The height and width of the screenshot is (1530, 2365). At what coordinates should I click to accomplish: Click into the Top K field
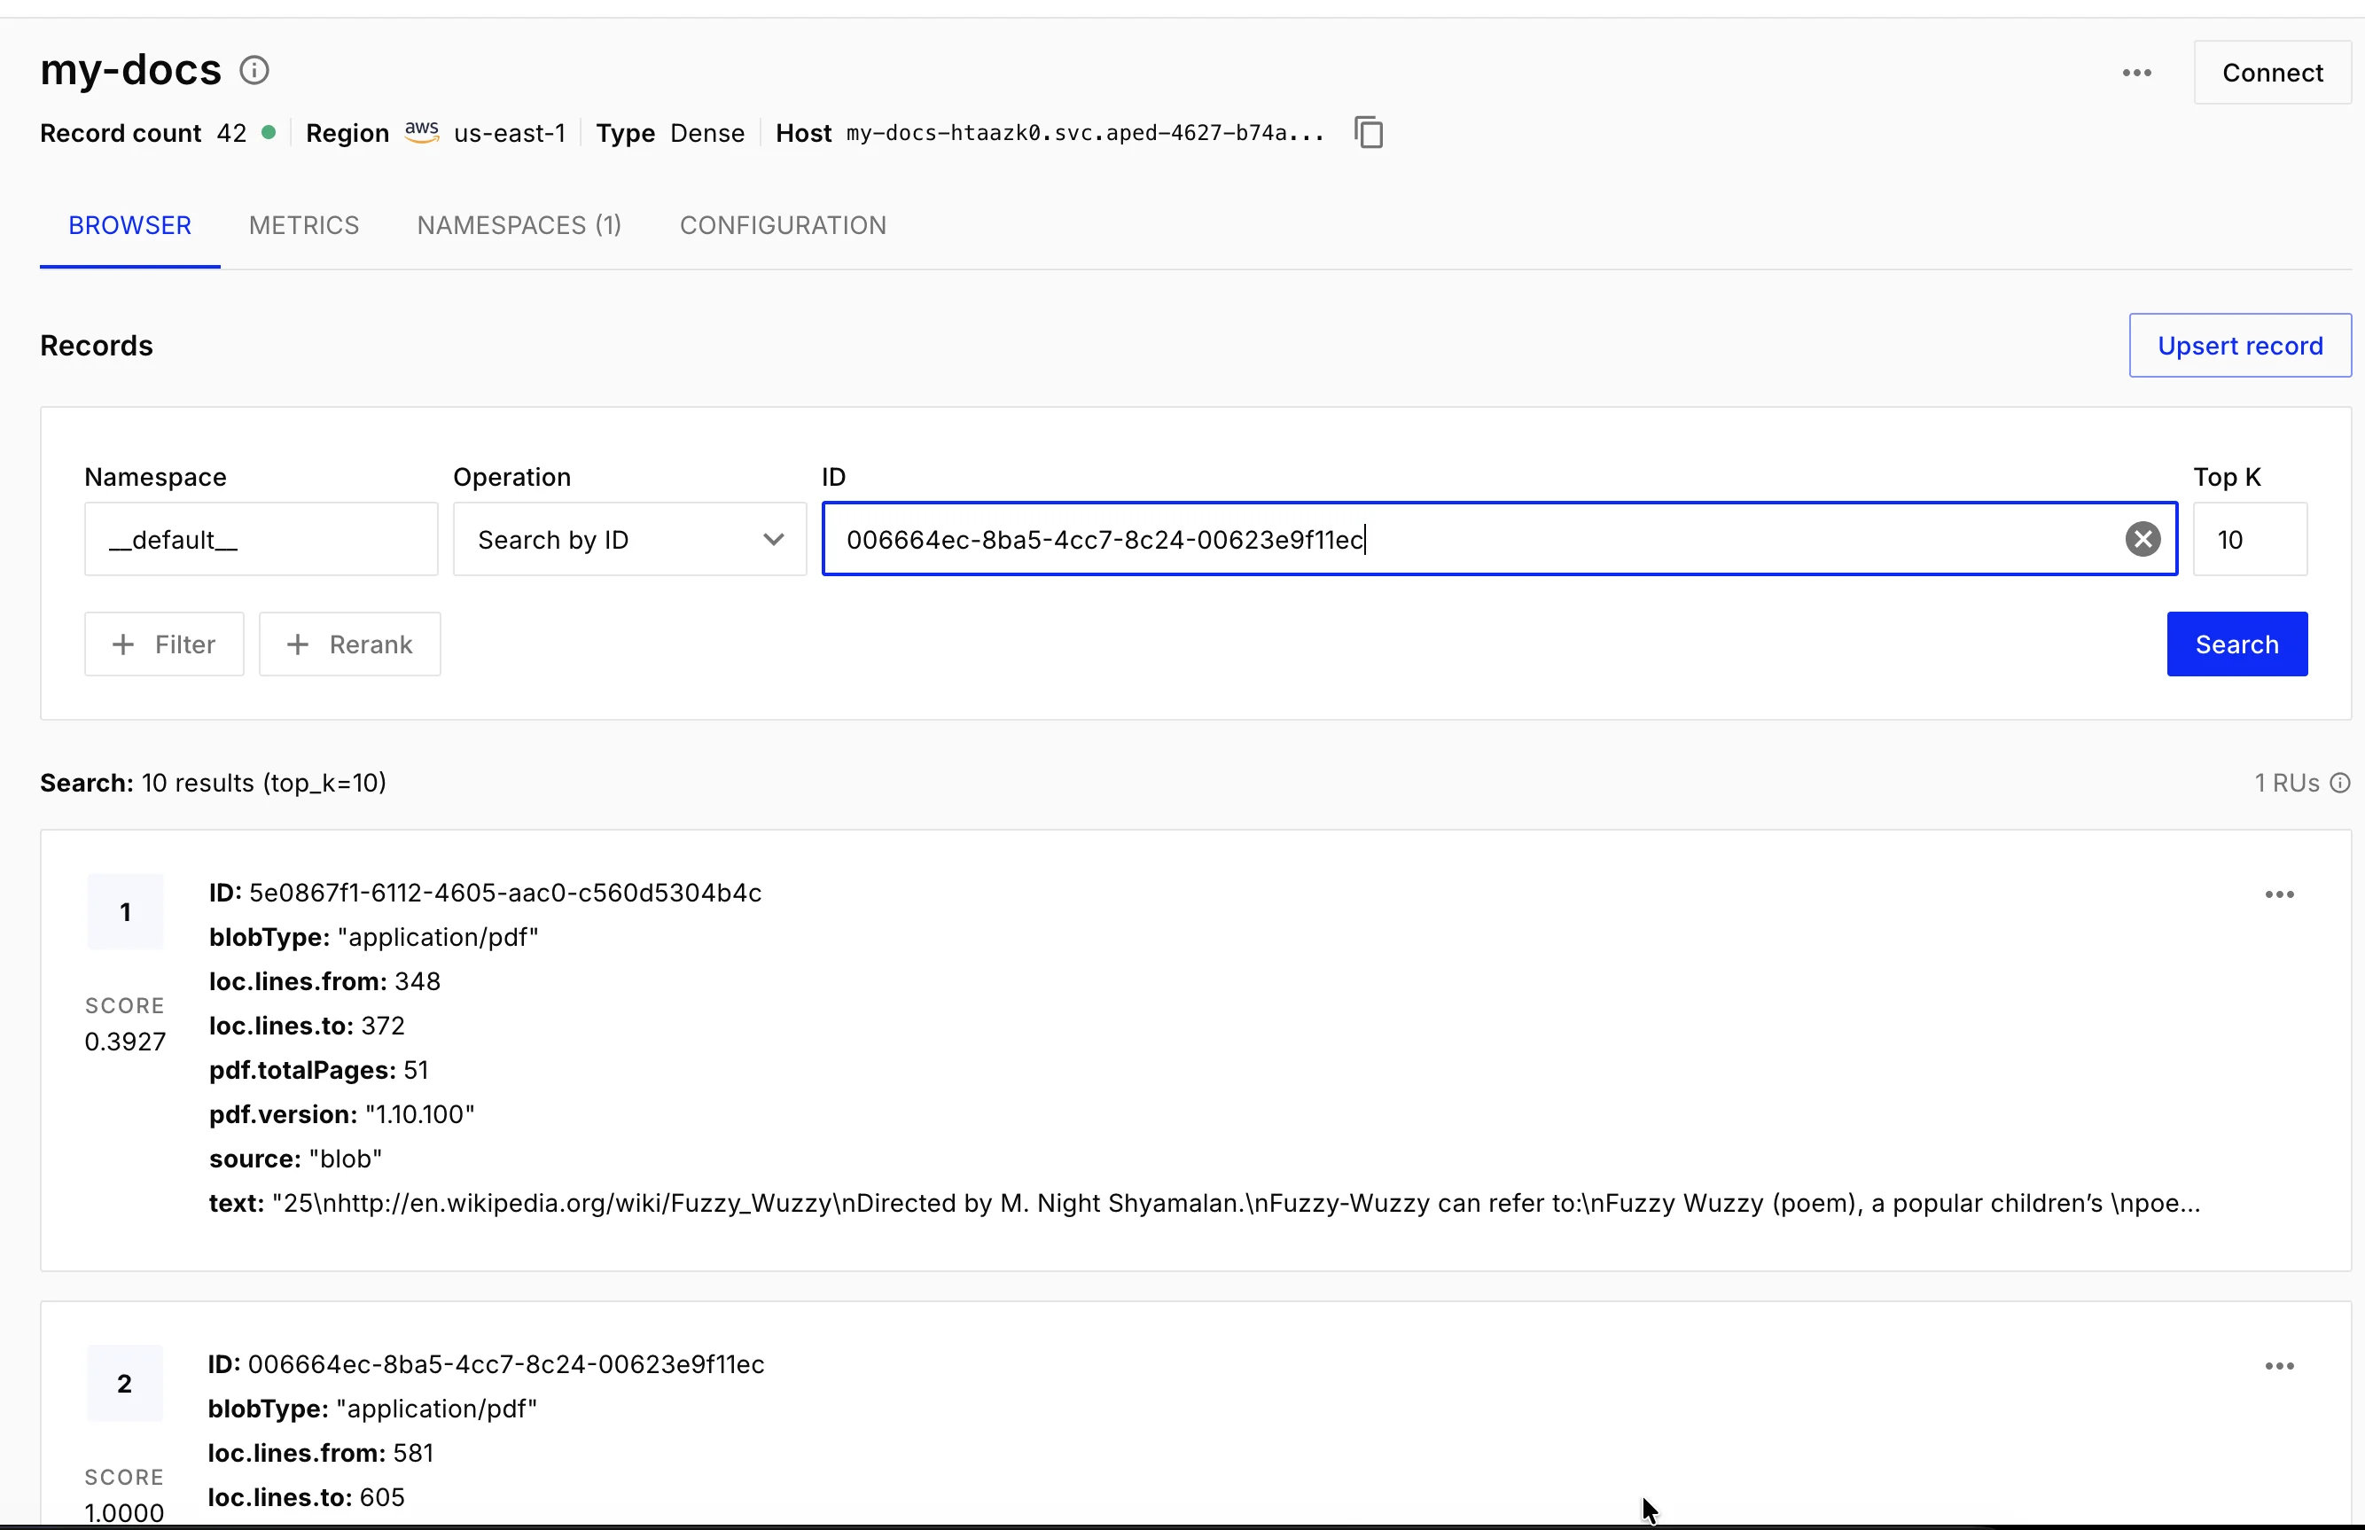tap(2249, 540)
